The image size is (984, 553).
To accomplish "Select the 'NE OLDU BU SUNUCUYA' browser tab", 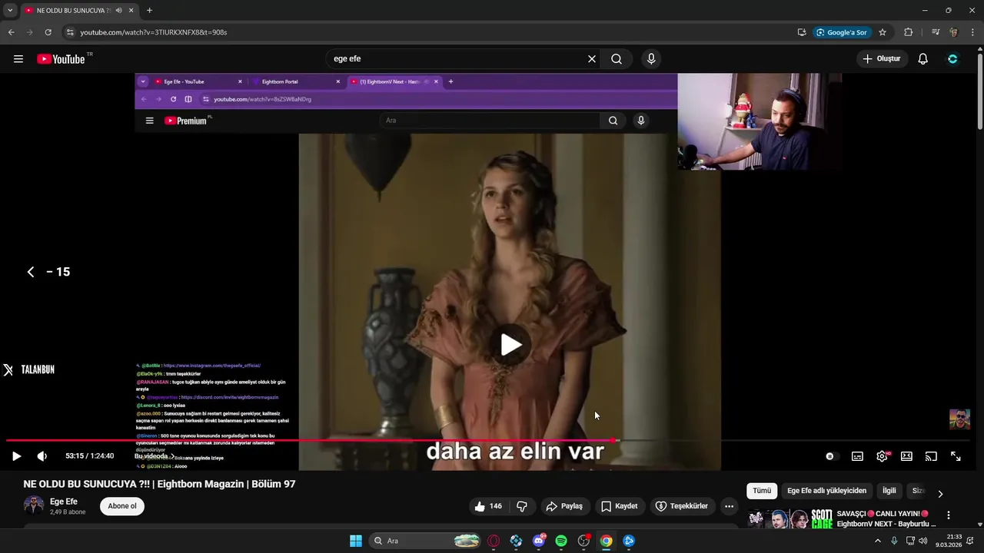I will 79,11.
